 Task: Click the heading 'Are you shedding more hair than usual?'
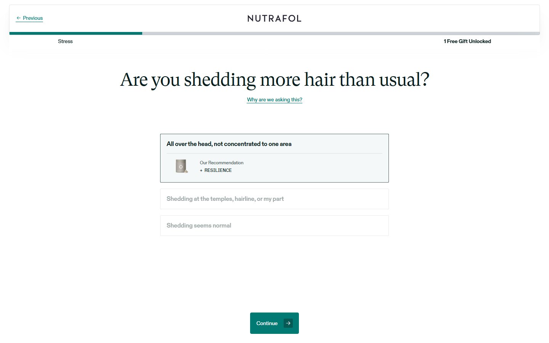(x=274, y=80)
